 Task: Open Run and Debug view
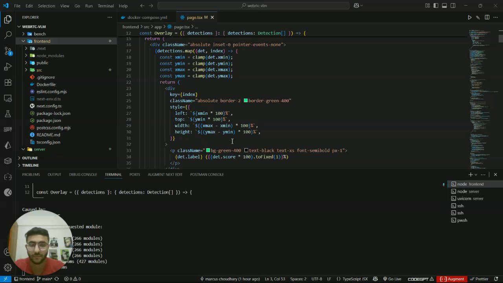[x=8, y=66]
